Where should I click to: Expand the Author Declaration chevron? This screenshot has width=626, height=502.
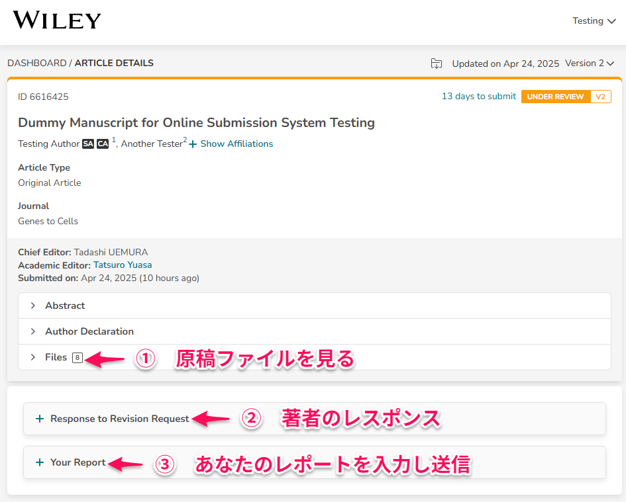[32, 331]
